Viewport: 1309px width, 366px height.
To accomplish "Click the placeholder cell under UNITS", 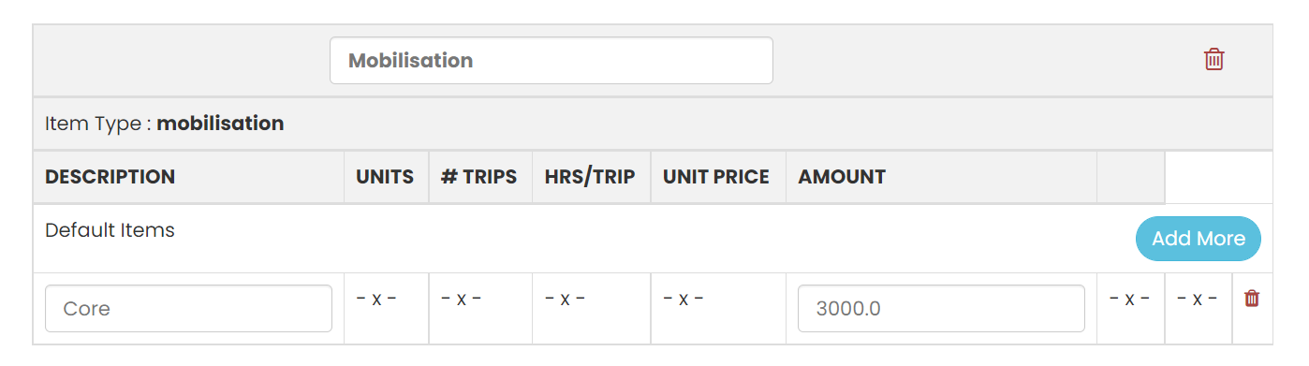I will 376,300.
